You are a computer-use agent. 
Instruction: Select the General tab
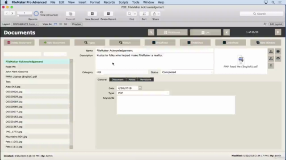point(102,80)
